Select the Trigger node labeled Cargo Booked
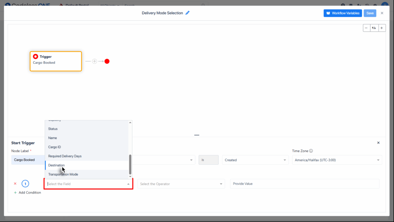The height and width of the screenshot is (222, 394). pos(55,61)
